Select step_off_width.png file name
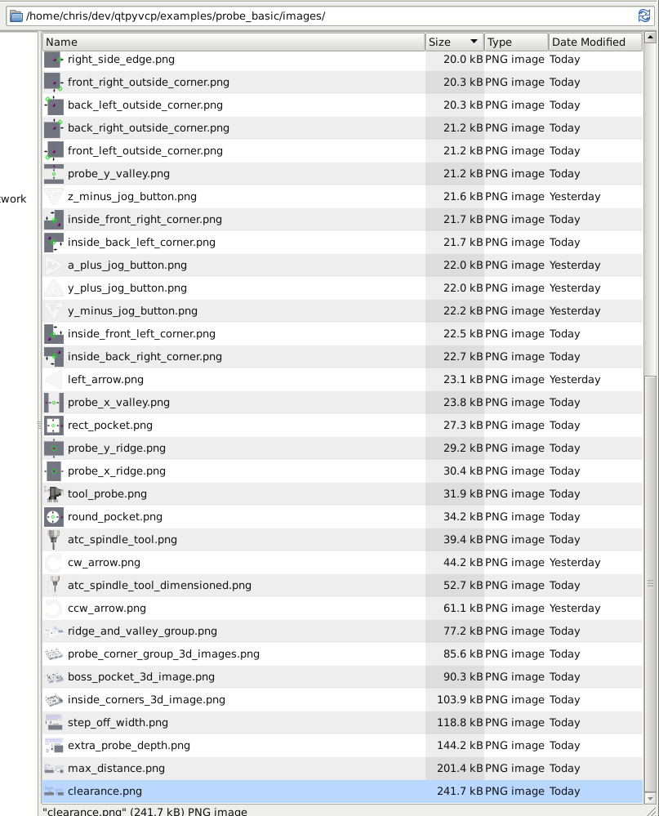Image resolution: width=659 pixels, height=816 pixels. click(x=118, y=723)
